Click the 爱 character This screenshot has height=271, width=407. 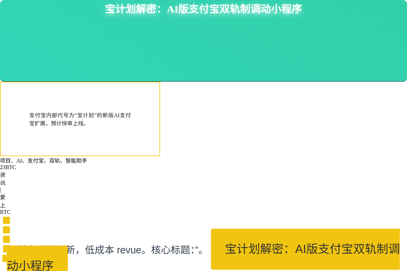pyautogui.click(x=3, y=197)
